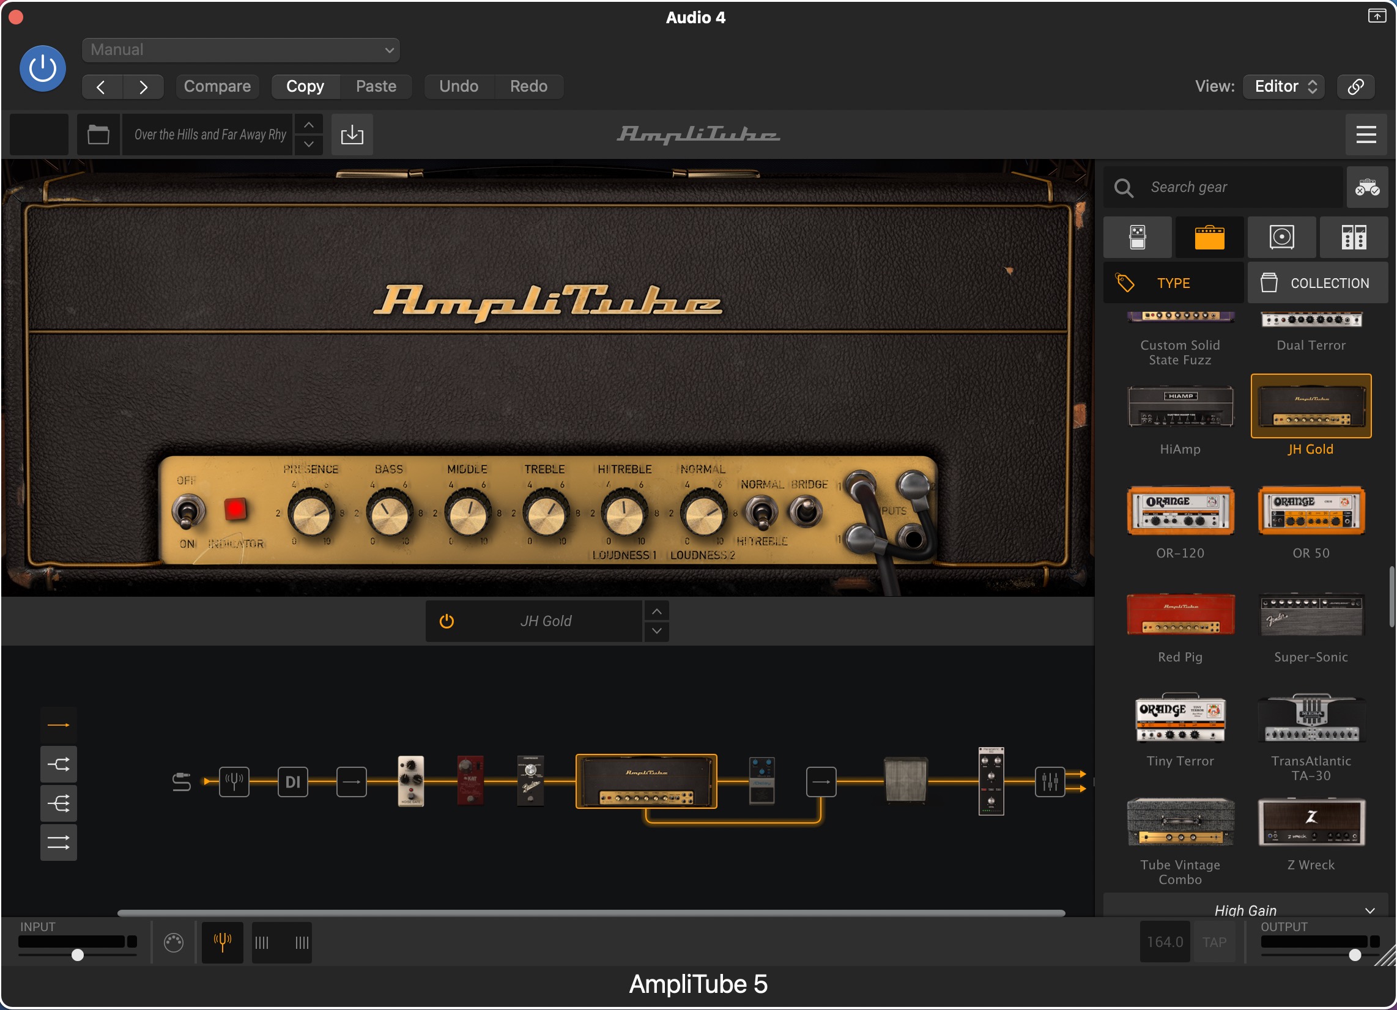1397x1010 pixels.
Task: Choose the third split routing layout
Action: tap(59, 804)
